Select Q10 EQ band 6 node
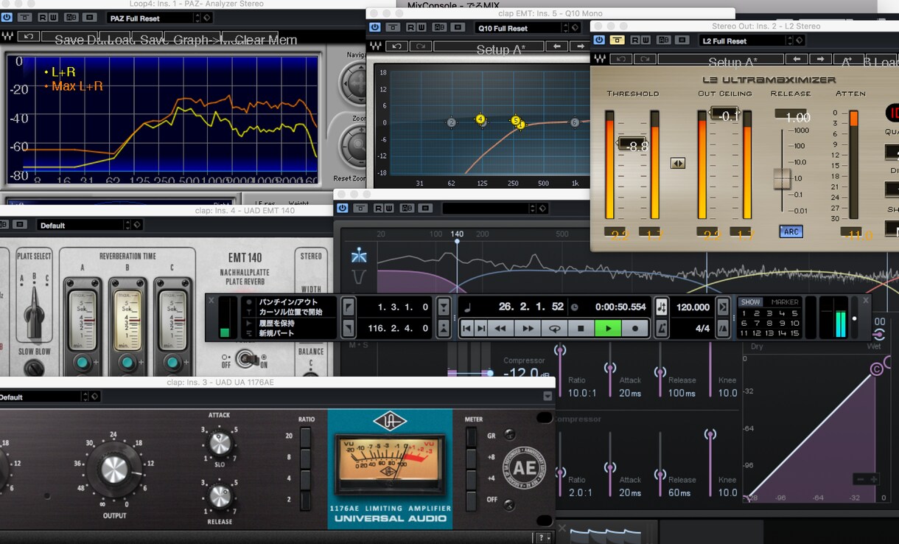This screenshot has width=899, height=544. [575, 122]
